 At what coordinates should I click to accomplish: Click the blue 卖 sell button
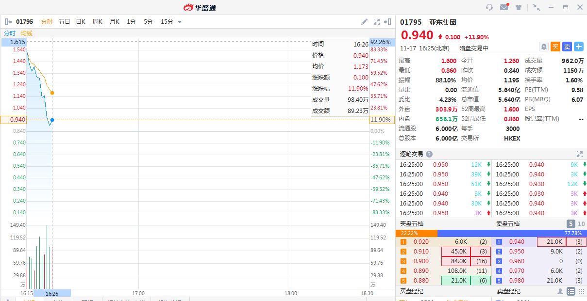click(567, 47)
